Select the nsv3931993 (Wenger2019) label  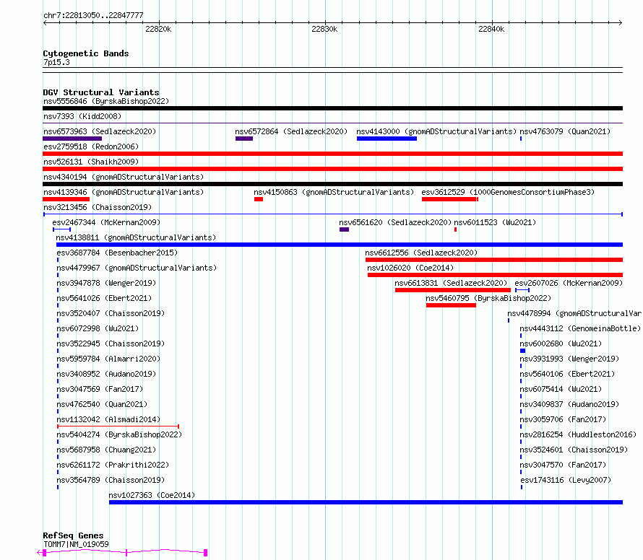pos(569,359)
